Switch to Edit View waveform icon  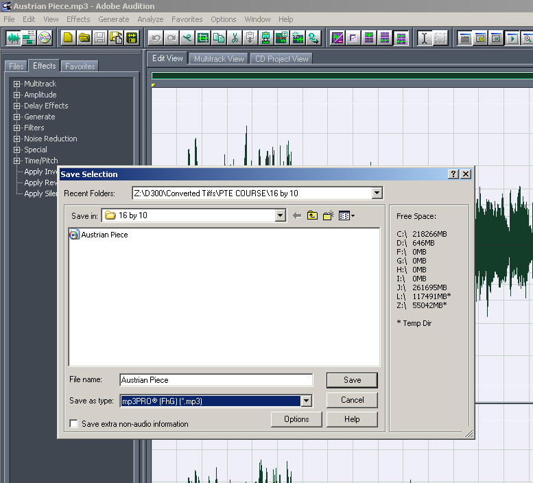13,38
